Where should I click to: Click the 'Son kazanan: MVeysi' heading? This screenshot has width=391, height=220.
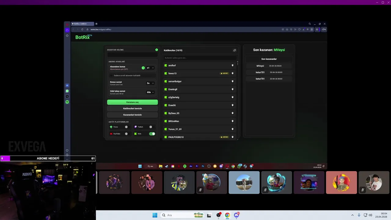[269, 50]
